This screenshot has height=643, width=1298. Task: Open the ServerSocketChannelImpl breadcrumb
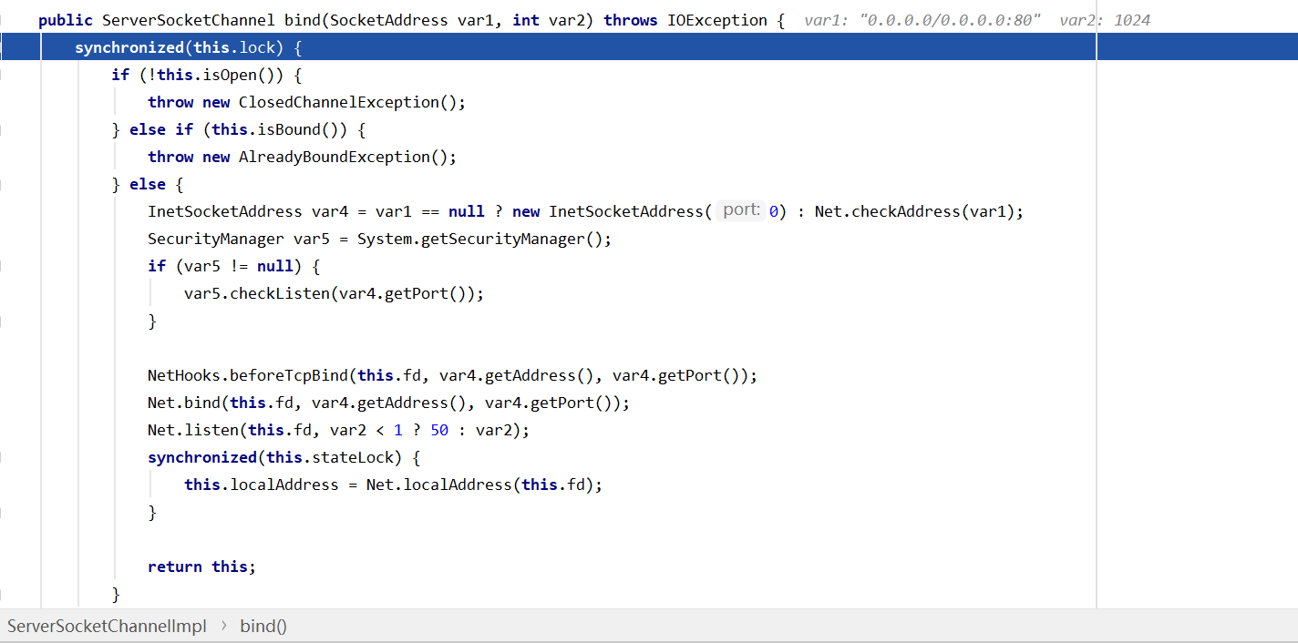(107, 626)
